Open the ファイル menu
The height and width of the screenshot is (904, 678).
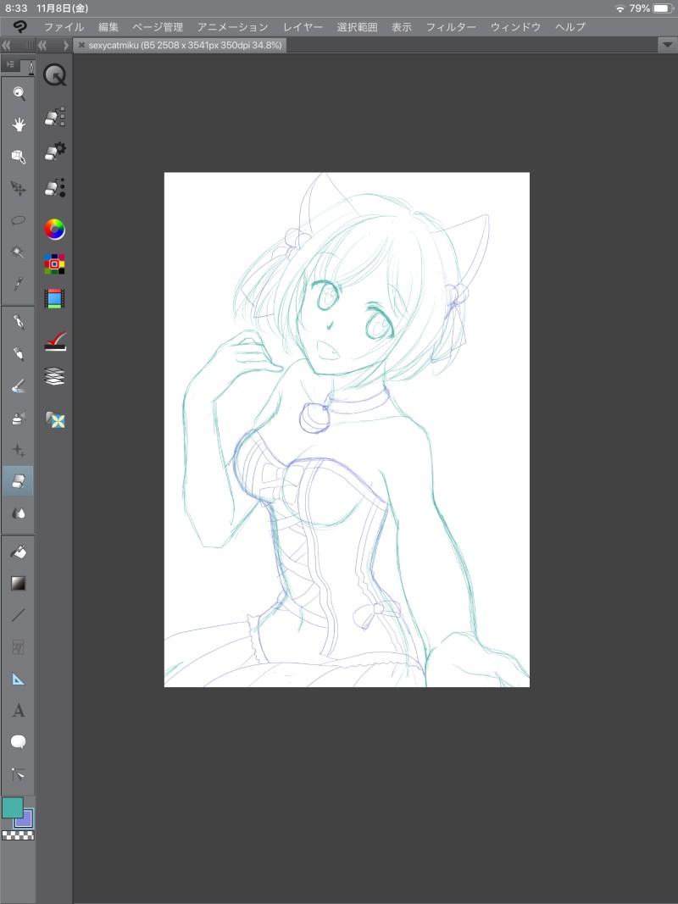click(x=64, y=27)
